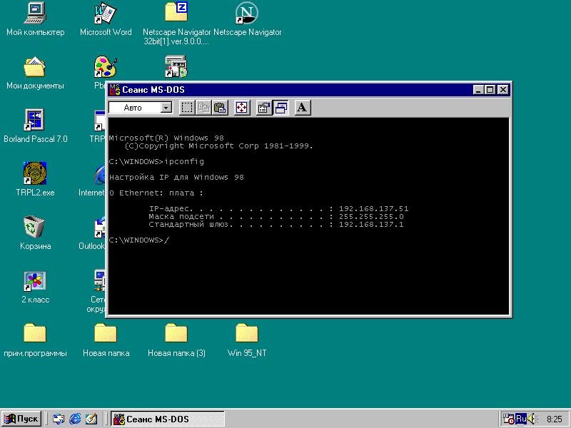Open the MS-DOS session Properties icon

[263, 107]
